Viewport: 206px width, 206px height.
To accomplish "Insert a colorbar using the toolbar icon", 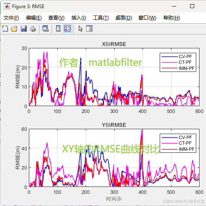I will [x=58, y=28].
